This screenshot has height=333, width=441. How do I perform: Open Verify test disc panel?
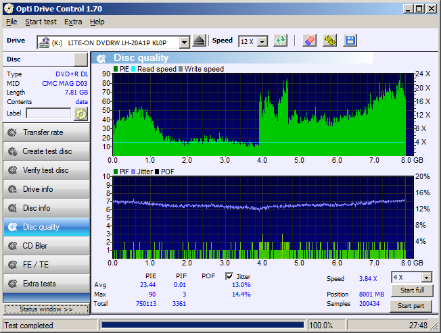click(47, 170)
